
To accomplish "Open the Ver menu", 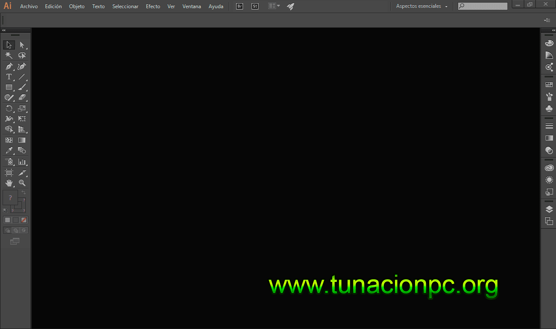I will (x=171, y=6).
